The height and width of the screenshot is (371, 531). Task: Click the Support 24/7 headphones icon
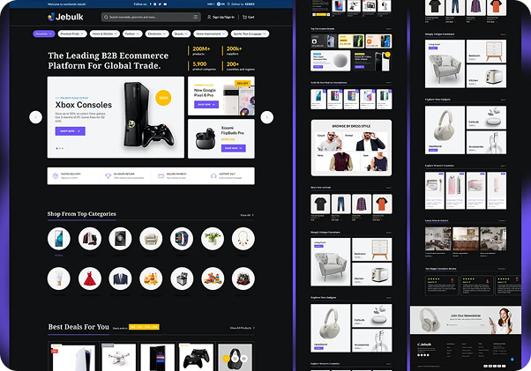coord(213,176)
